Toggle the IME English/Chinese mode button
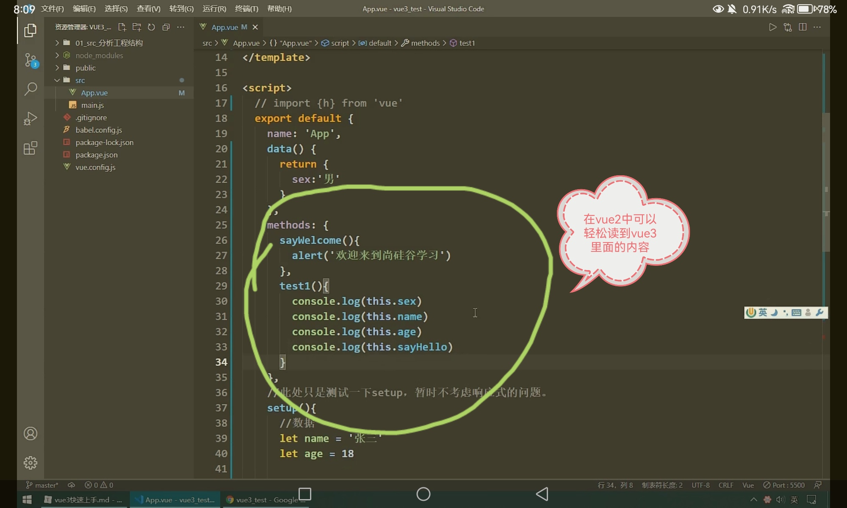847x508 pixels. point(763,312)
